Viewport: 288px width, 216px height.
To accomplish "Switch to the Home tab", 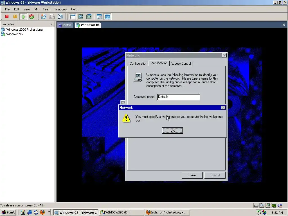I will (65, 25).
